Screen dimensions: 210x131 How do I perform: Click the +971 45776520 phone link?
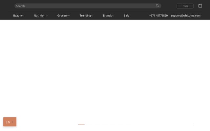[158, 16]
